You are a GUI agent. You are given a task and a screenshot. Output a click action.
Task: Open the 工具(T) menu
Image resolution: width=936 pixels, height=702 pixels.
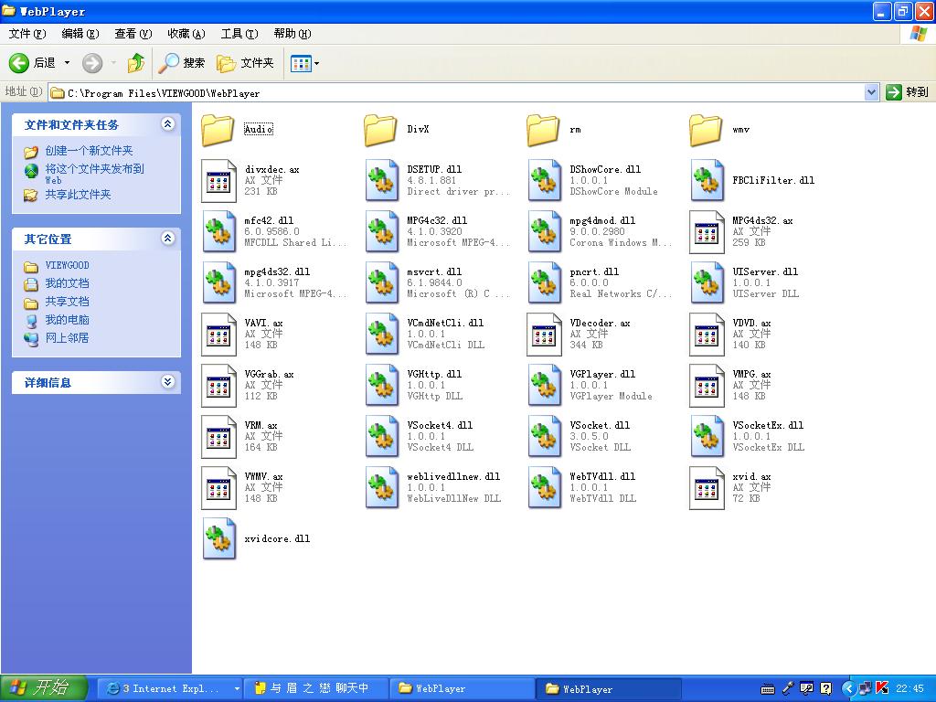coord(240,34)
